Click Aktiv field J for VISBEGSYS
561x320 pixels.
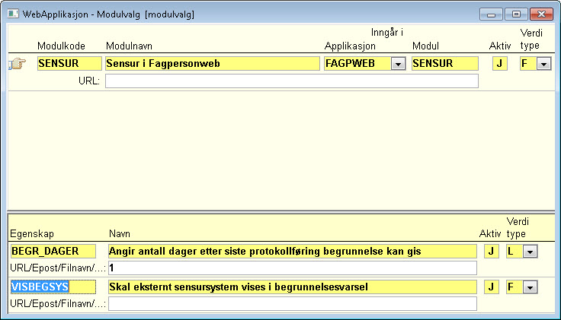491,287
